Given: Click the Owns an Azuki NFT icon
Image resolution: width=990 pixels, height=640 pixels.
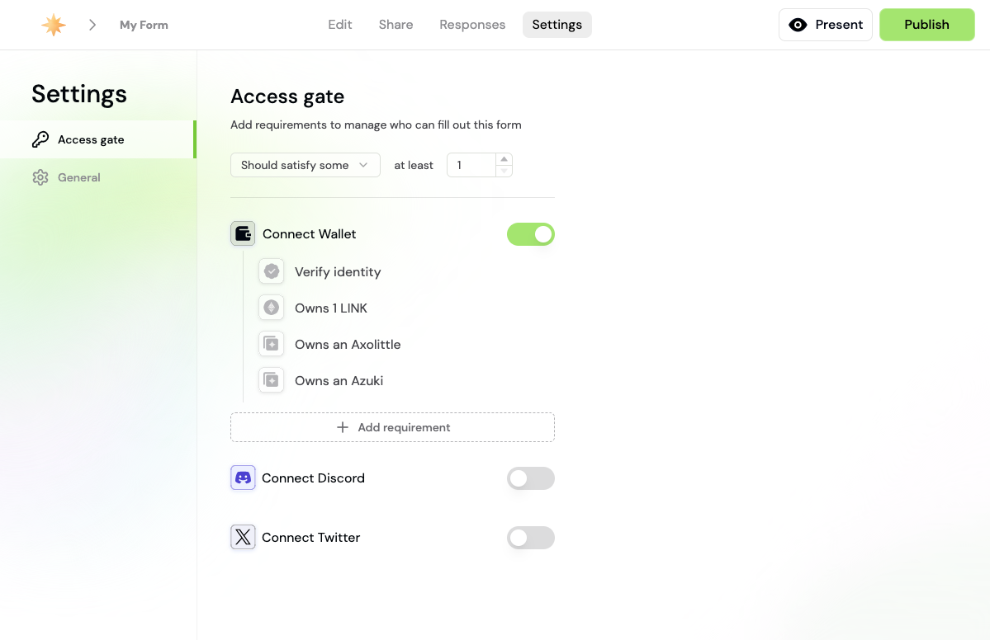Looking at the screenshot, I should [271, 380].
